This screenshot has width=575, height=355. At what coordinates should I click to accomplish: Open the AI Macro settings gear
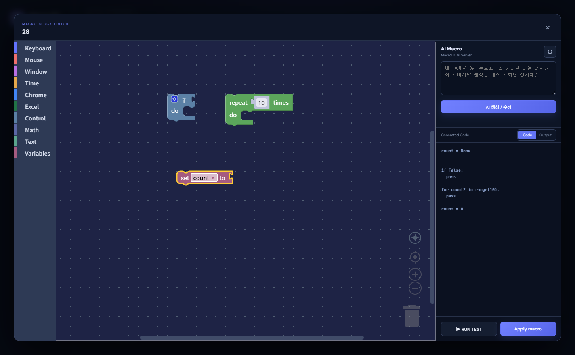point(550,52)
